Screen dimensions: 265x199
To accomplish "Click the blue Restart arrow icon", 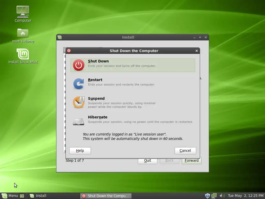I will coord(79,84).
